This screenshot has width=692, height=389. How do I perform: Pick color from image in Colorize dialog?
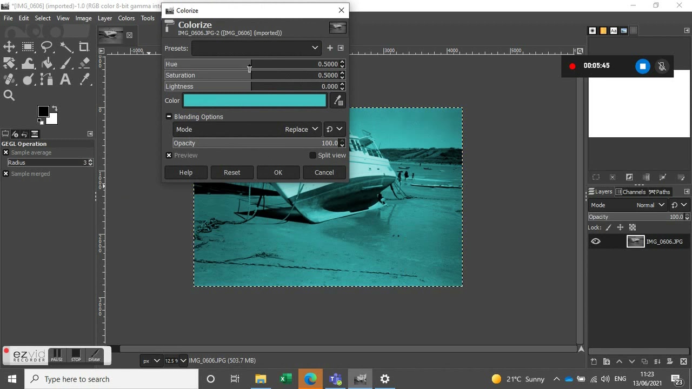tap(338, 100)
